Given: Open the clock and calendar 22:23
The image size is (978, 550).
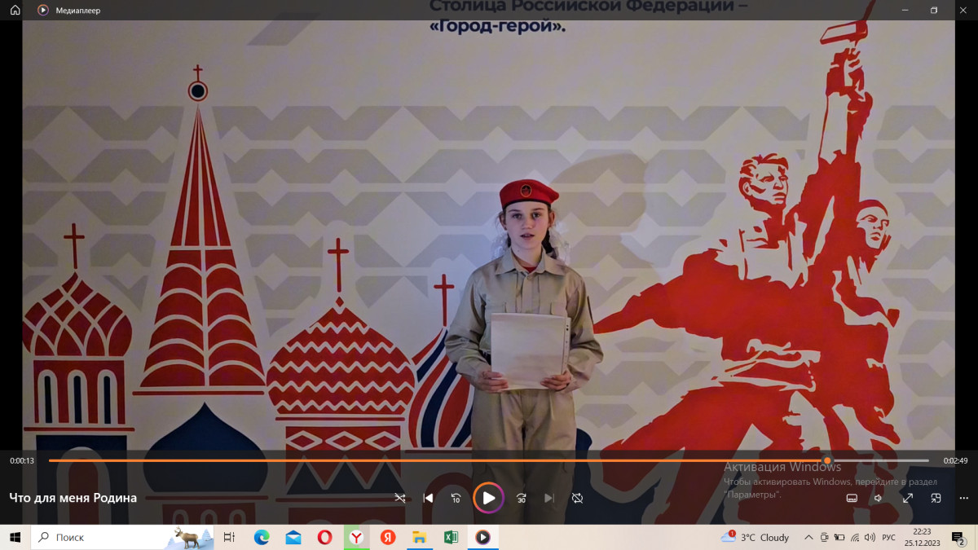Looking at the screenshot, I should coord(922,538).
